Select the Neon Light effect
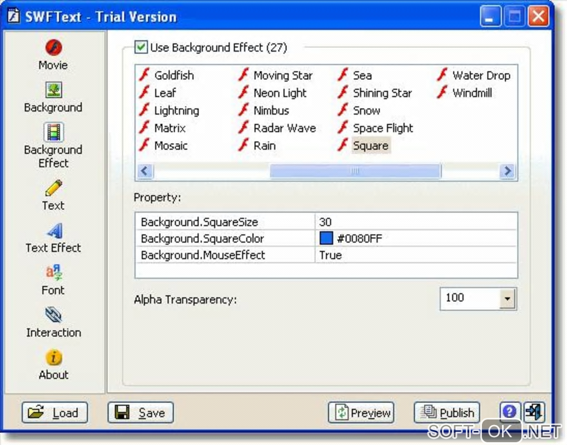 click(280, 93)
